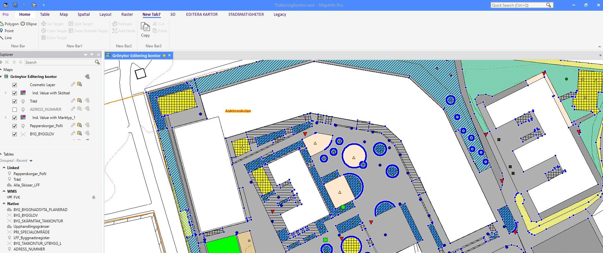Pick the Line drawing tool

coord(6,38)
